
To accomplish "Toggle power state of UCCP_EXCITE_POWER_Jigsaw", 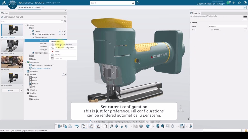I will (60, 34).
